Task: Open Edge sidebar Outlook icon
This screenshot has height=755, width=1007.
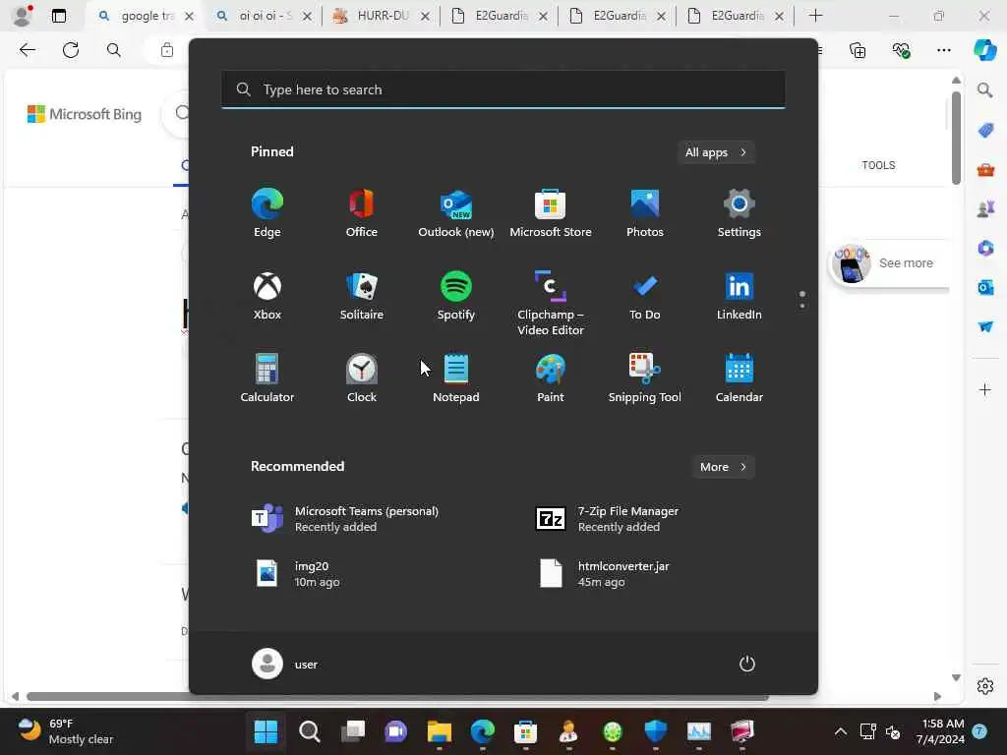Action: click(x=985, y=287)
